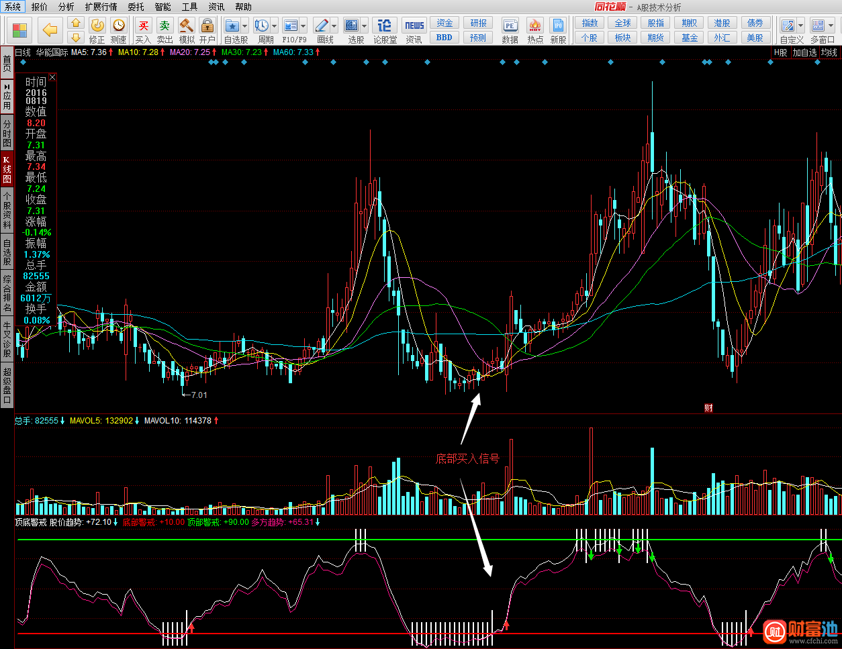Click the red 买入 buy icon
This screenshot has height=649, width=842.
tap(143, 25)
